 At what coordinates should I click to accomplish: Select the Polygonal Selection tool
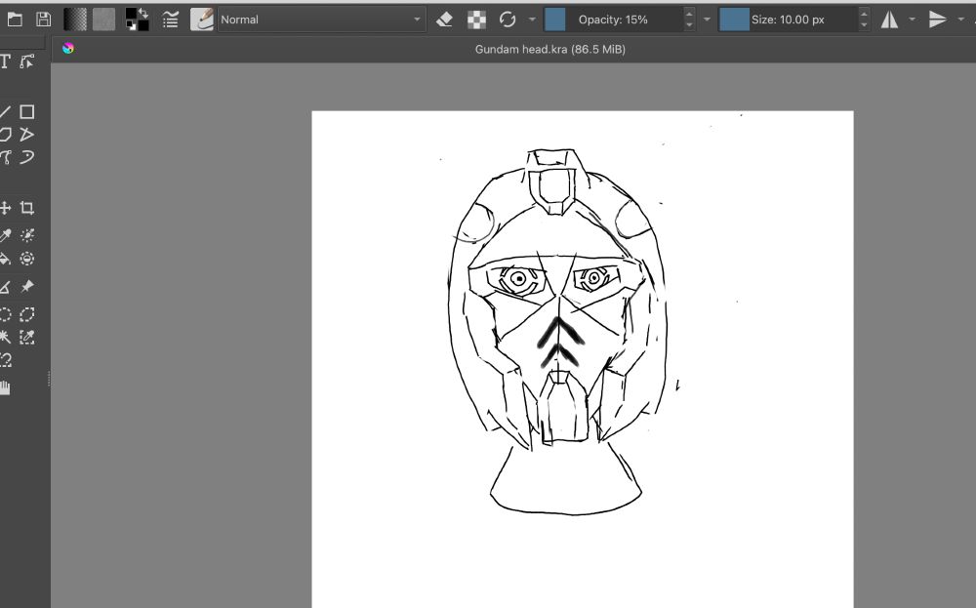click(26, 314)
